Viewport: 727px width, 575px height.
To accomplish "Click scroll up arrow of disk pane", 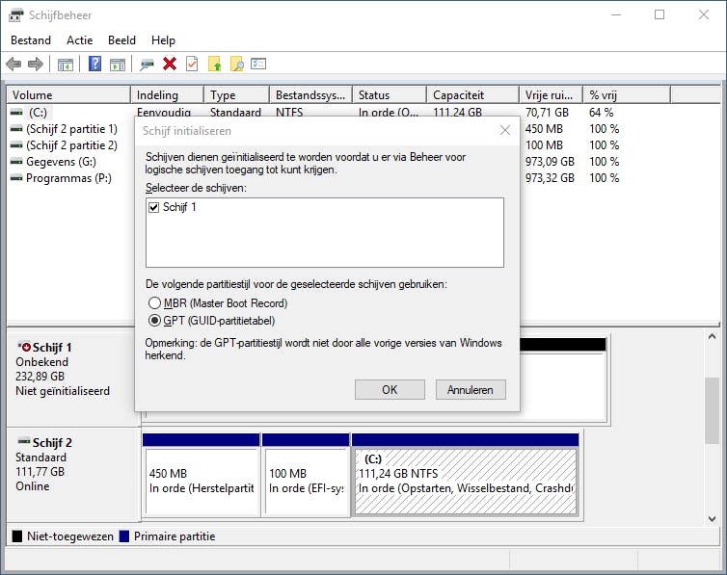I will [x=713, y=336].
